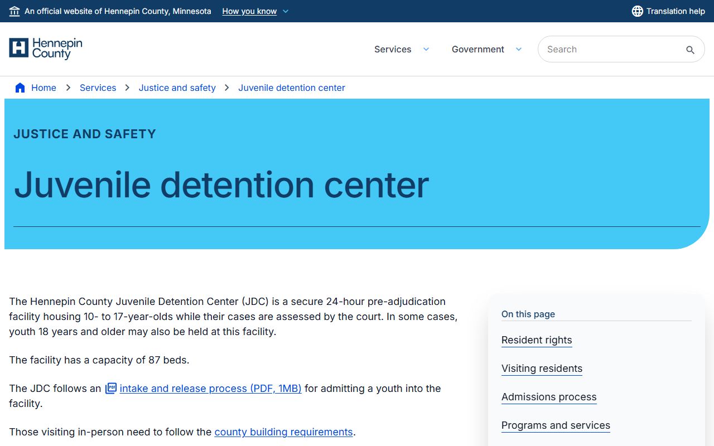This screenshot has height=446, width=714.
Task: Open Justice and safety breadcrumb
Action: (177, 88)
